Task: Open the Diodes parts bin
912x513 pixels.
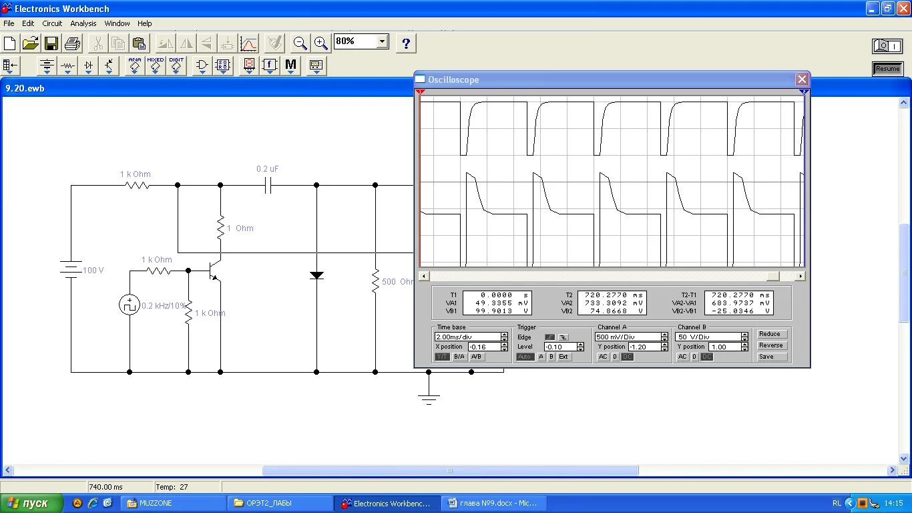Action: [88, 65]
